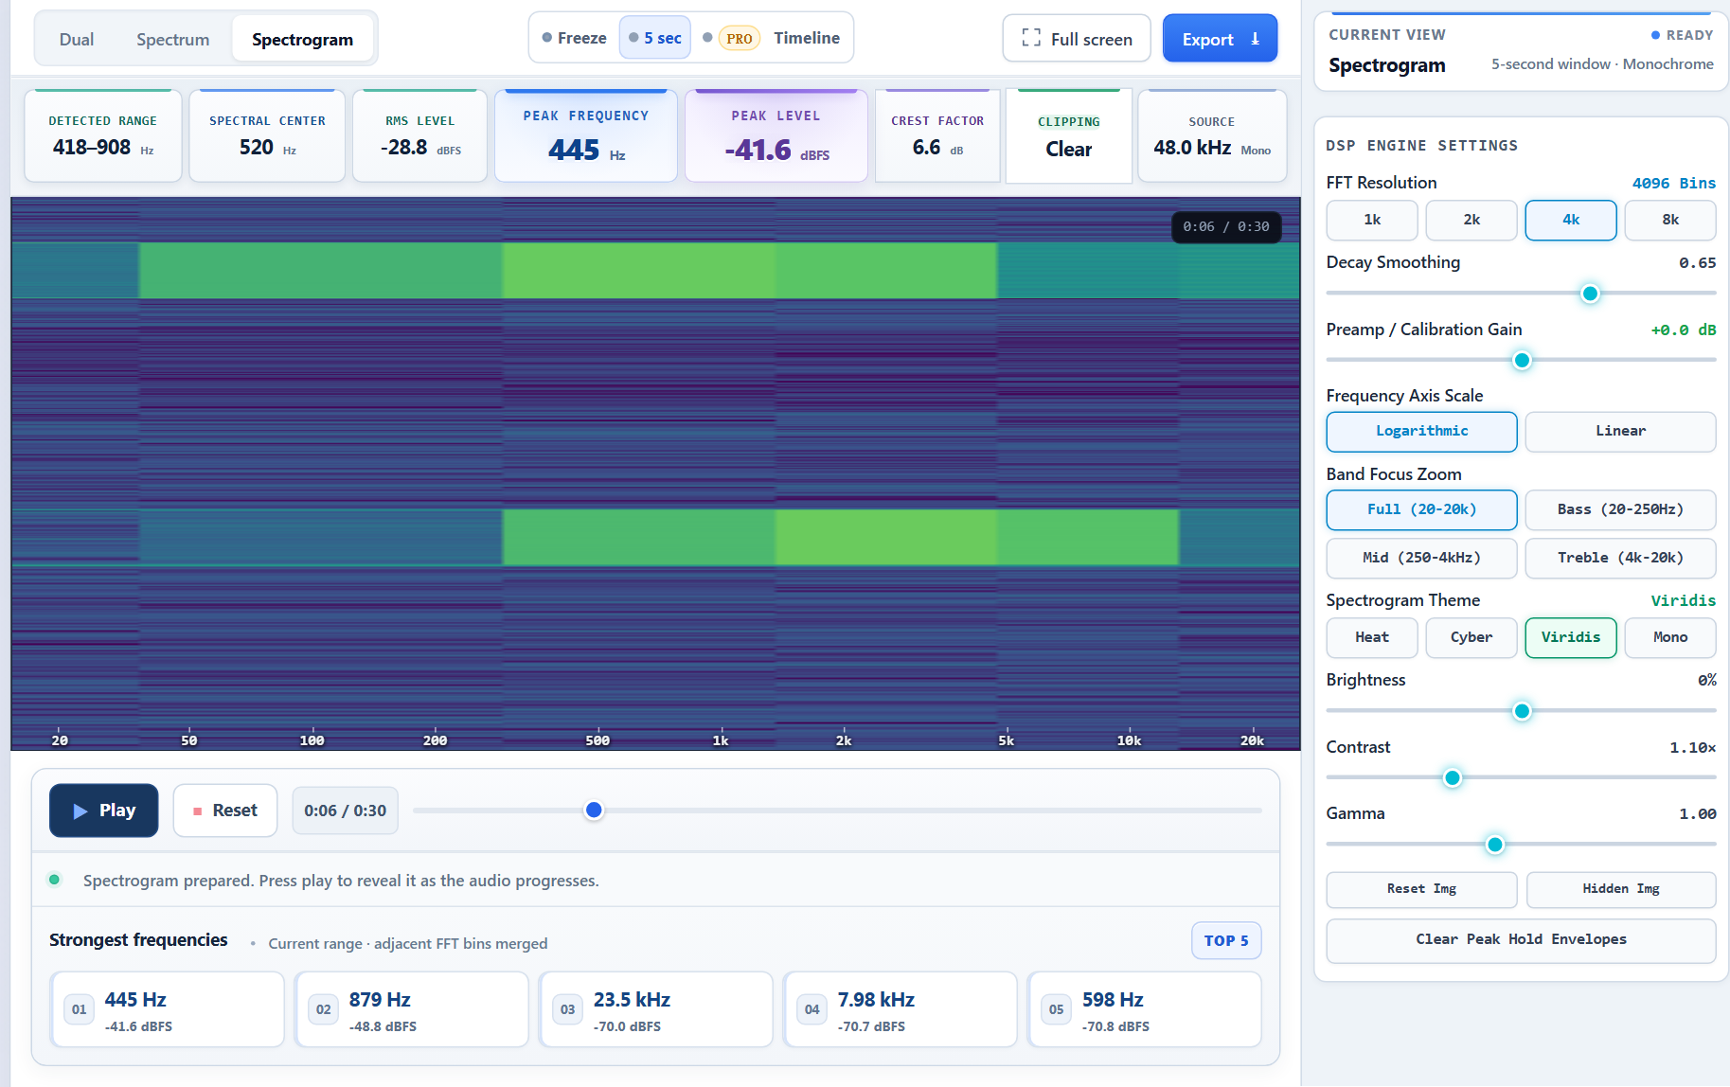Switch to the Dual view tab

pyautogui.click(x=77, y=39)
